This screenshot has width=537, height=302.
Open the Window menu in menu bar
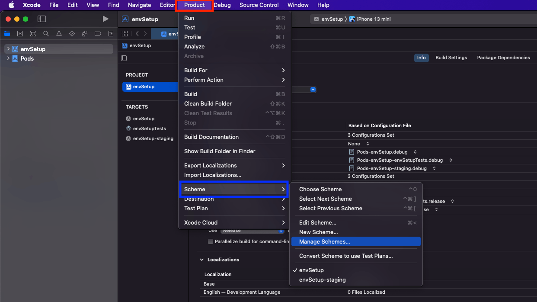[x=298, y=5]
